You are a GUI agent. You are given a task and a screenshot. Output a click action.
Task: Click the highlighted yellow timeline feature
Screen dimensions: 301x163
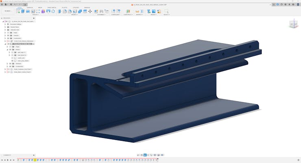point(35,160)
